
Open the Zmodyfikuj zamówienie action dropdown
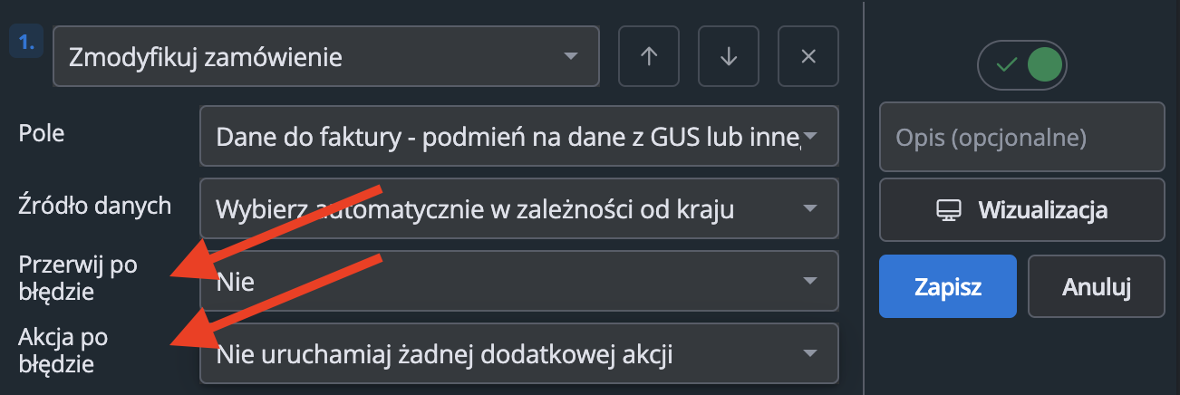pos(326,56)
